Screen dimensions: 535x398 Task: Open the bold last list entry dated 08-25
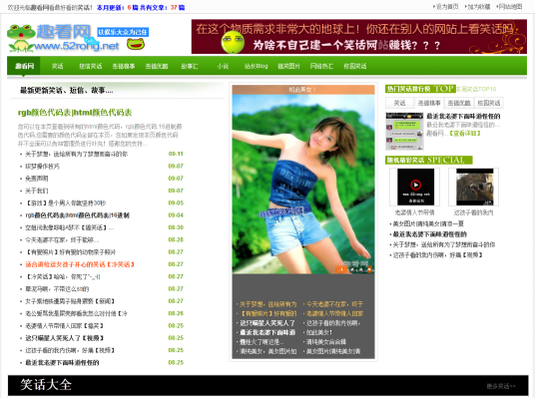(x=62, y=363)
